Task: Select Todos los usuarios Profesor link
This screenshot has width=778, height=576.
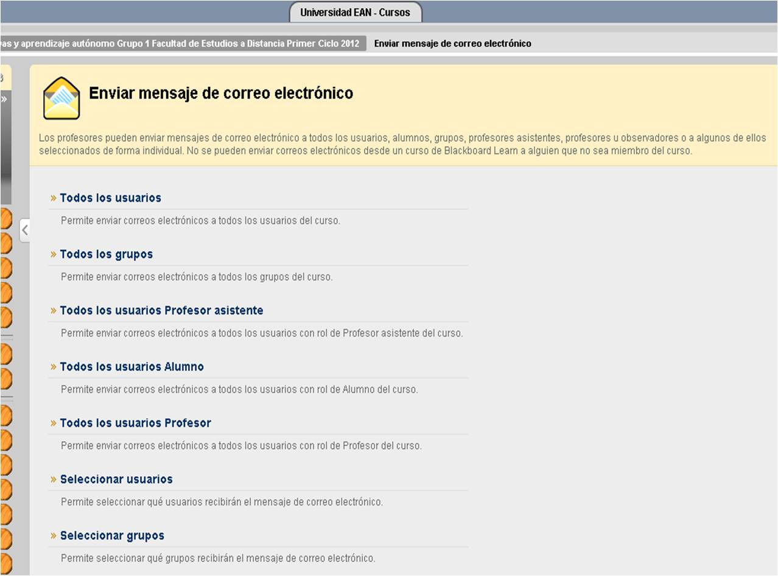Action: pyautogui.click(x=135, y=423)
